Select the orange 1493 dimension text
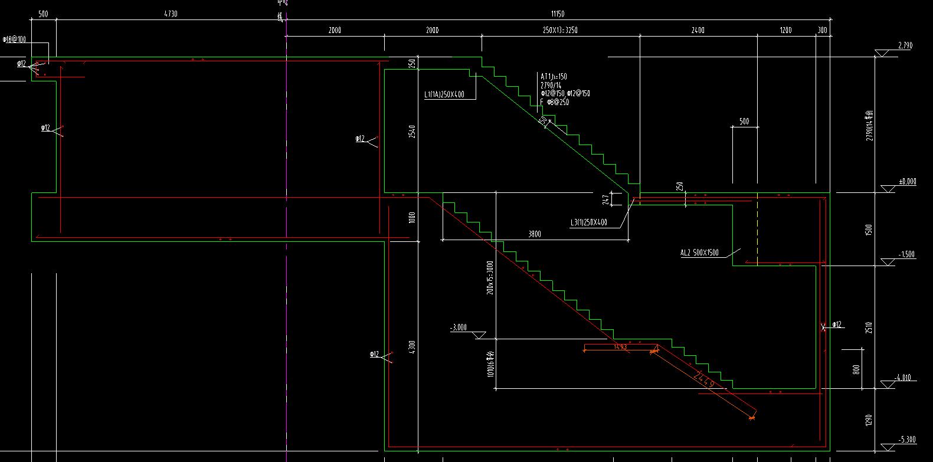The width and height of the screenshot is (933, 462). point(620,347)
